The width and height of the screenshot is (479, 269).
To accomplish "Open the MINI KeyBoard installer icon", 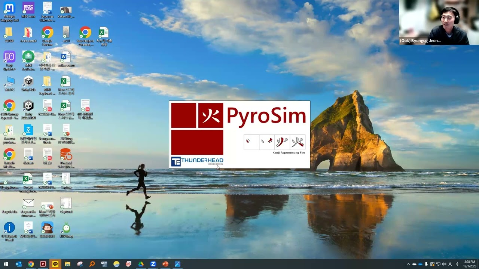I will pos(28,61).
